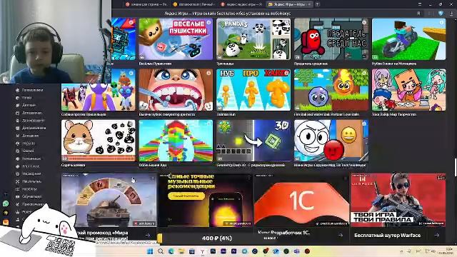
Task: Switch to the second tab with orange icon
Action: 194,4
